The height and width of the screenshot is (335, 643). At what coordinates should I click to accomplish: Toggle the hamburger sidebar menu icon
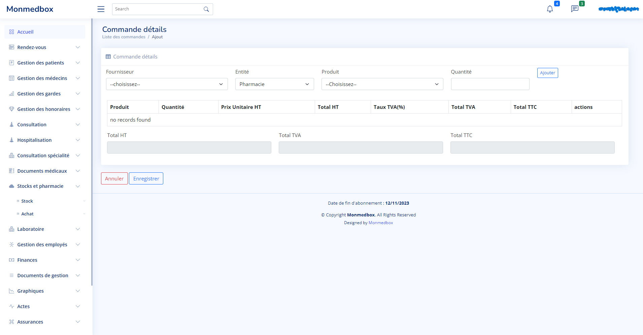[x=101, y=9]
